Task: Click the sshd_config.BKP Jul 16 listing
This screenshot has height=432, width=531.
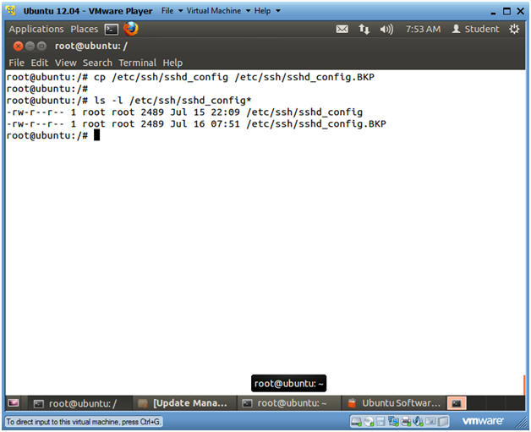Action: tap(196, 124)
